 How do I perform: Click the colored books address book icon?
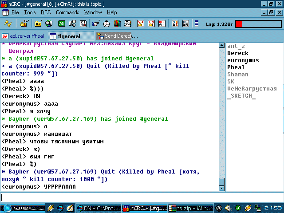click(117, 24)
